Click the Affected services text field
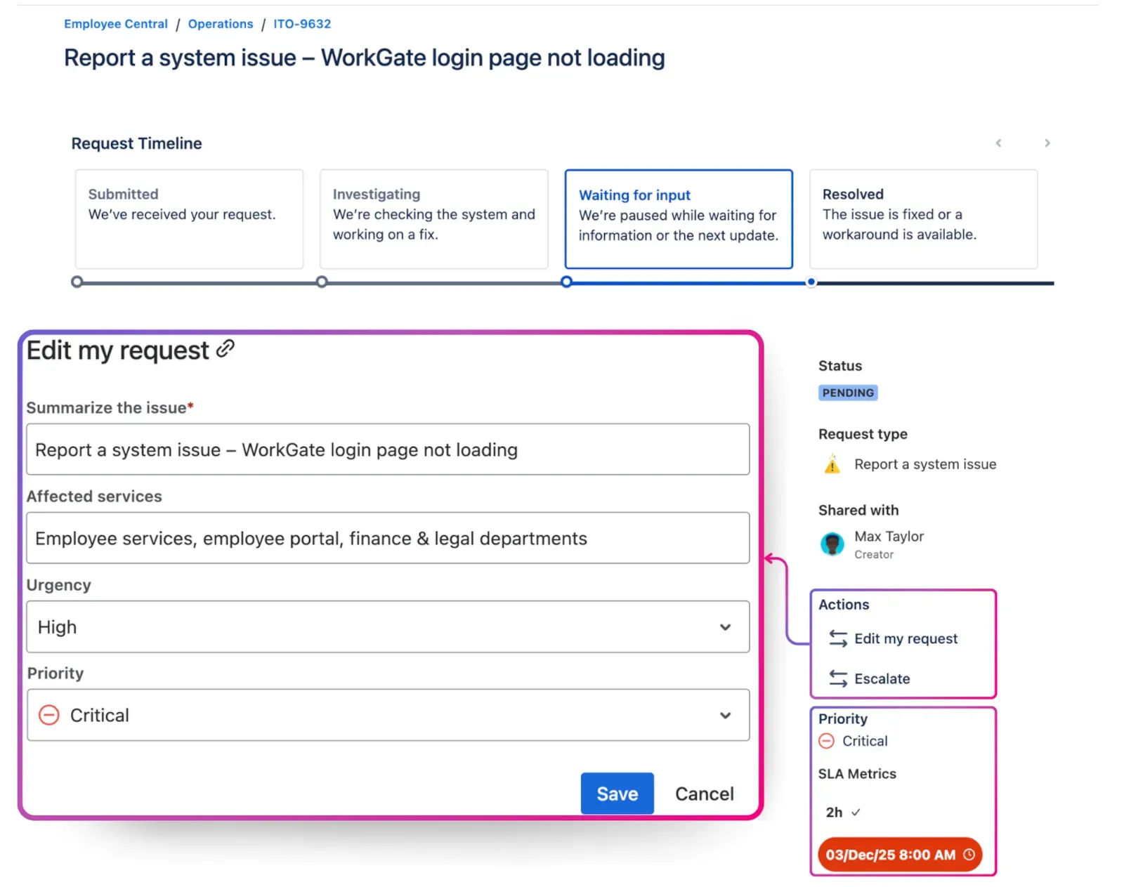This screenshot has width=1124, height=887. [x=388, y=538]
